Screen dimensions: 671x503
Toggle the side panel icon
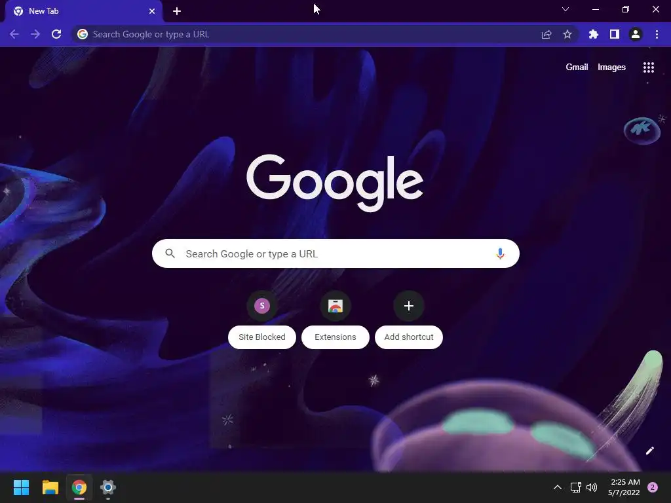tap(615, 34)
